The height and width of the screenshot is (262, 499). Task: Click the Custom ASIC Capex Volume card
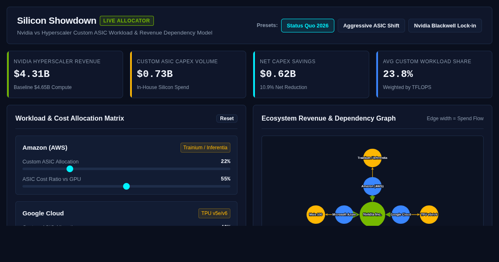[188, 74]
